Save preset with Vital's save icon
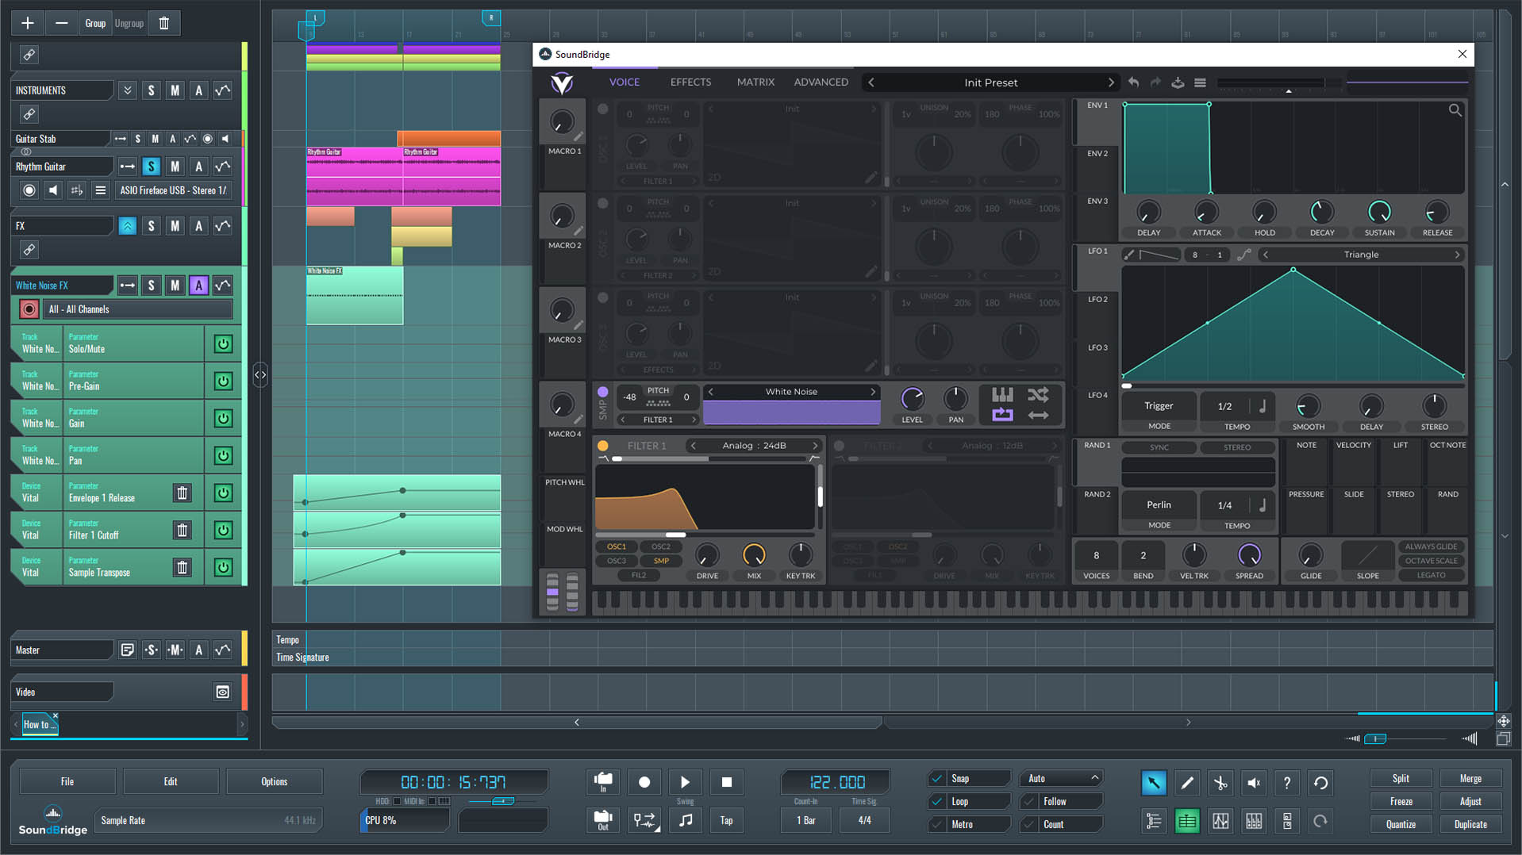 (1178, 82)
